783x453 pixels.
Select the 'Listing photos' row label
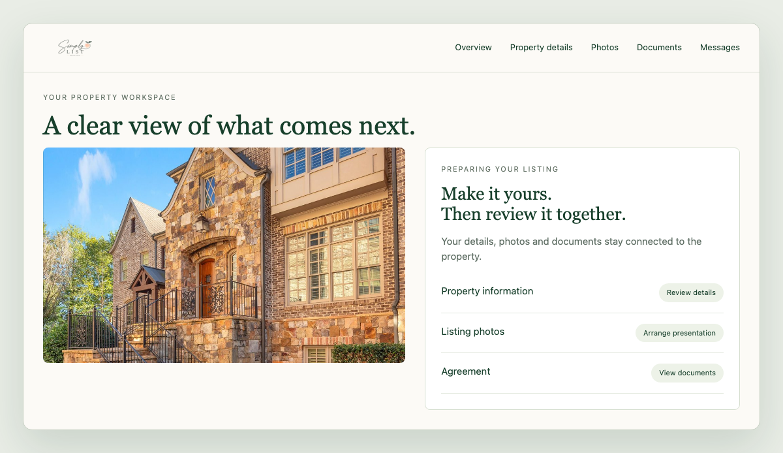point(472,332)
